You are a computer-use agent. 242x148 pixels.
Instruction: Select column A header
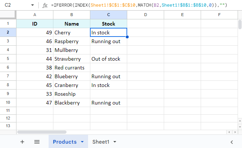click(35, 15)
